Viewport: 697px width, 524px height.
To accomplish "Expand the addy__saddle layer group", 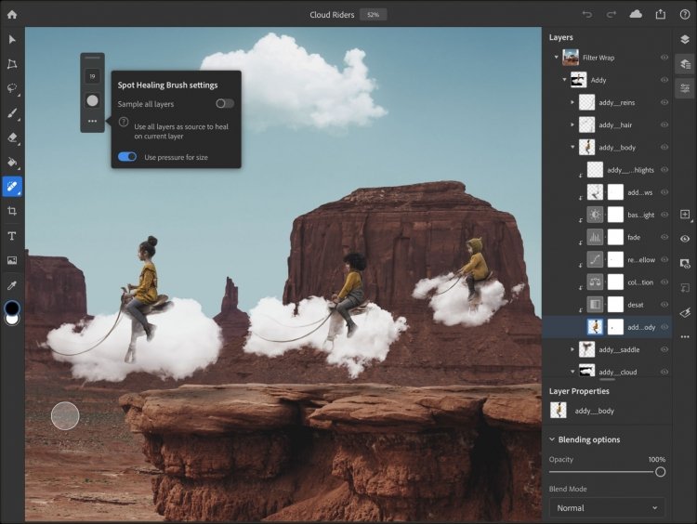I will (572, 349).
